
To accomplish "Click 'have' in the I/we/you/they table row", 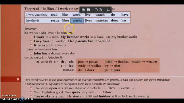I will 125,15.
